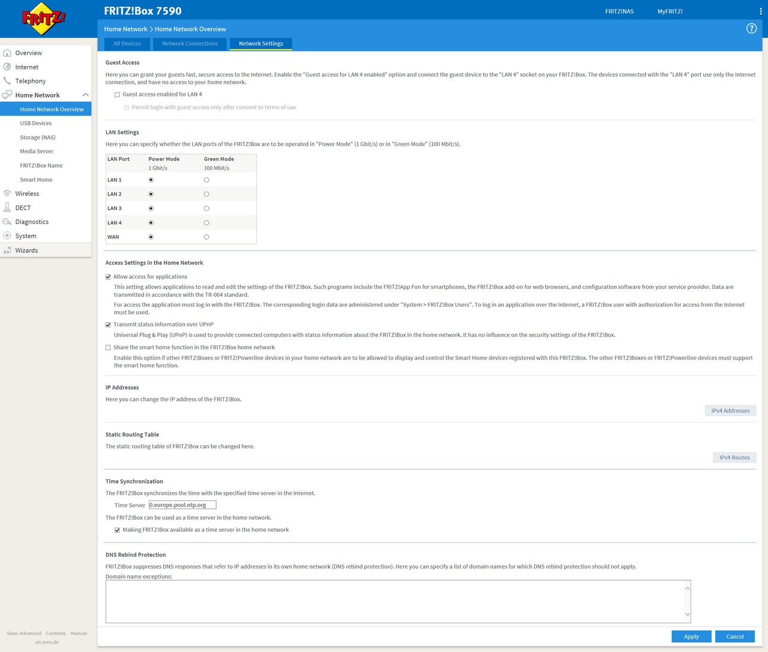Click the FRITZ! logo

pos(44,19)
